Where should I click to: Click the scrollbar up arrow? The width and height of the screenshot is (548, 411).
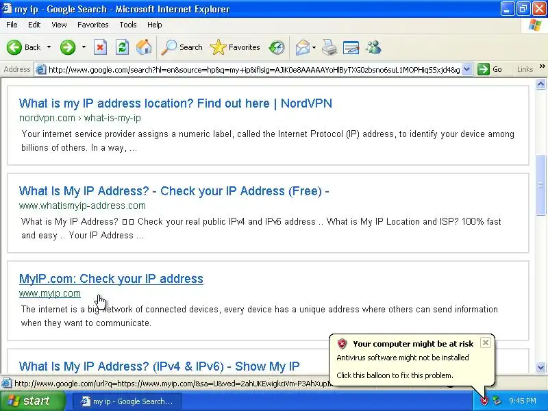point(540,84)
